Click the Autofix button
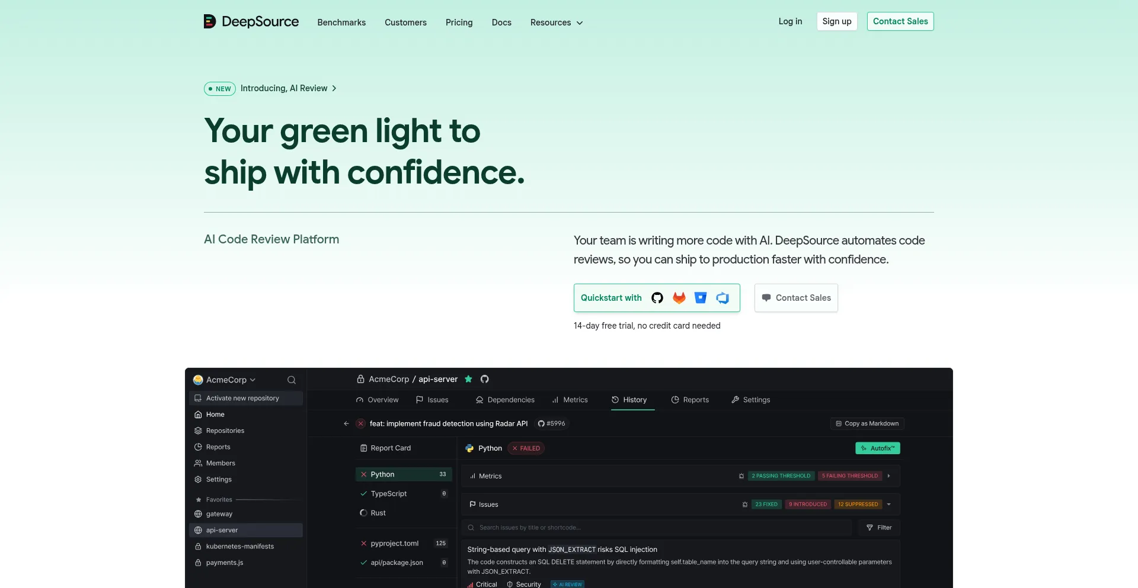The width and height of the screenshot is (1138, 588). point(877,448)
